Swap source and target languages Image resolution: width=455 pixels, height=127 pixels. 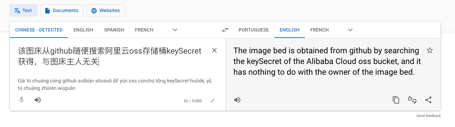tap(225, 30)
